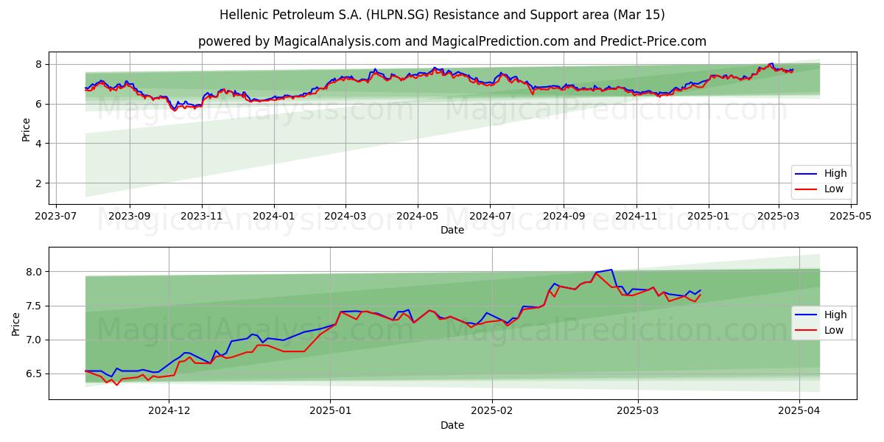This screenshot has height=442, width=884.
Task: Click the '2025-02' tick label in bottom chart
Action: (x=492, y=412)
